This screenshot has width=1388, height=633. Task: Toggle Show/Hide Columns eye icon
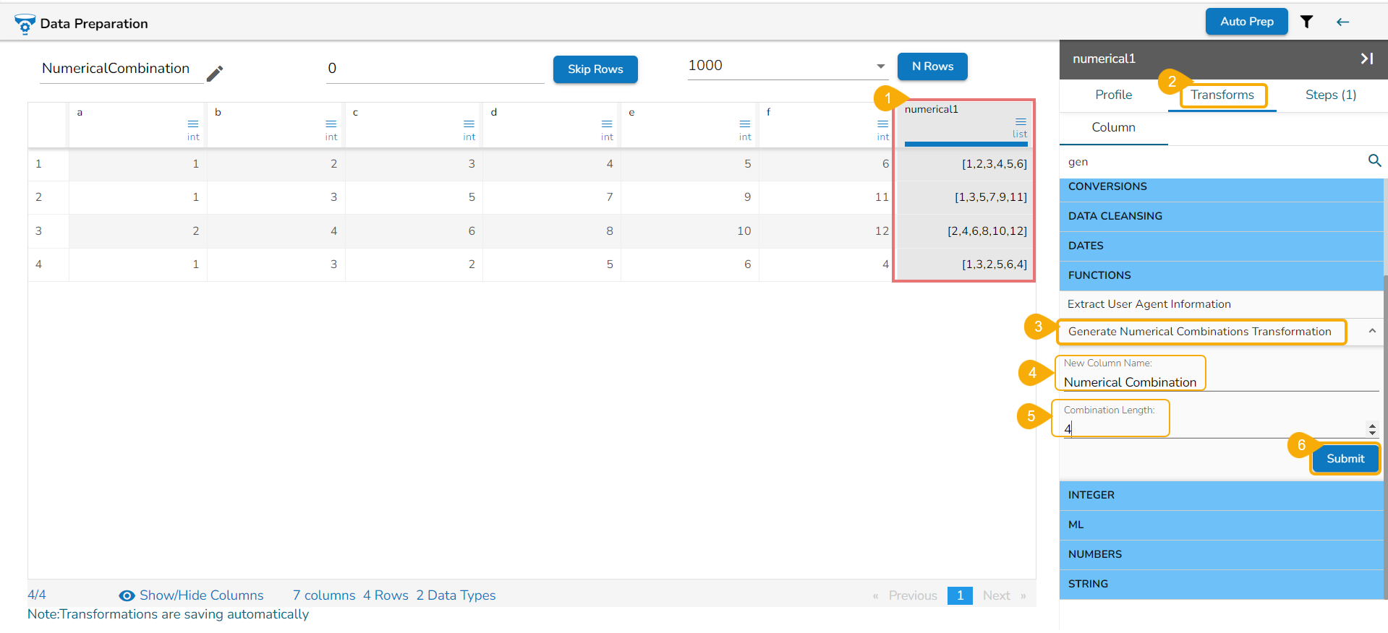(x=127, y=595)
